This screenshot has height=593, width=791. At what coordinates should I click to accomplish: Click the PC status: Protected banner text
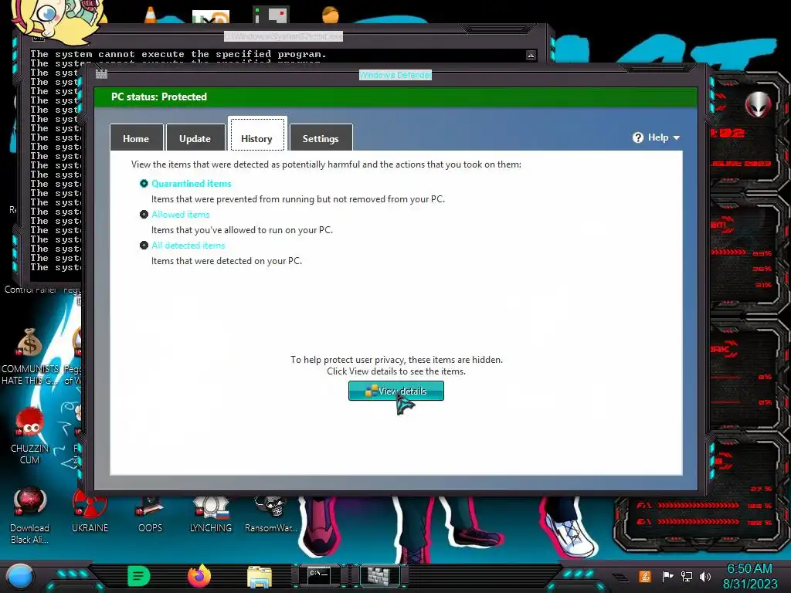(x=159, y=97)
